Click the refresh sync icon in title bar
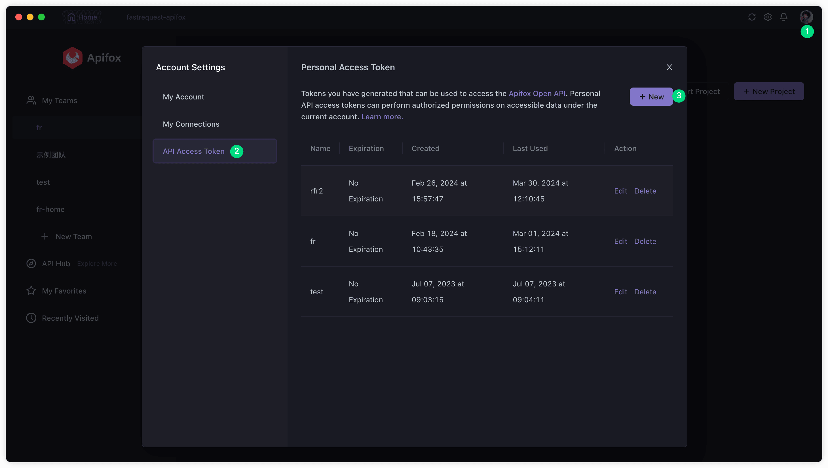 [x=751, y=17]
